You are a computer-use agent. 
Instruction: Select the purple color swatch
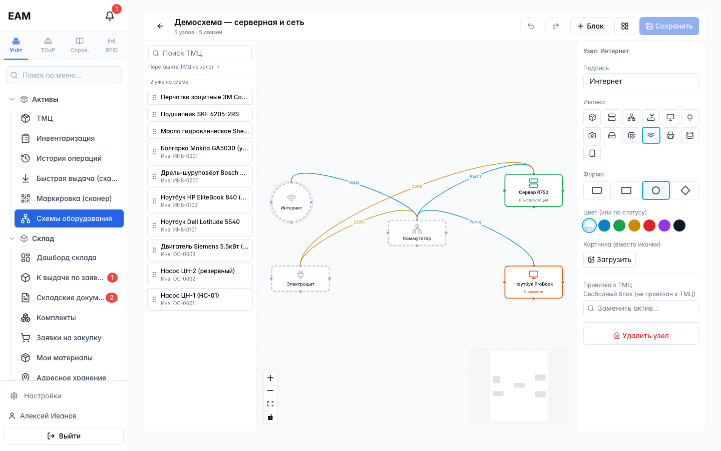coord(664,225)
